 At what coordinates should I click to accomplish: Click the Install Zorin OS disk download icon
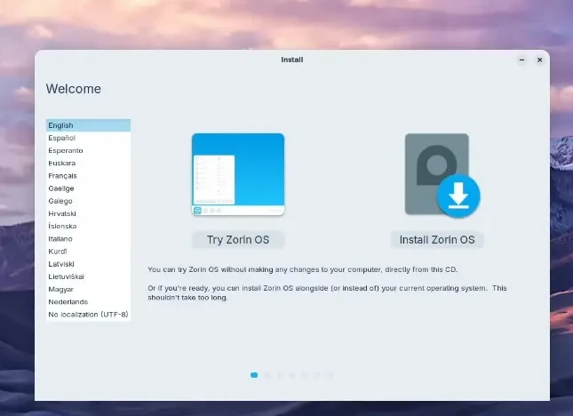[442, 175]
